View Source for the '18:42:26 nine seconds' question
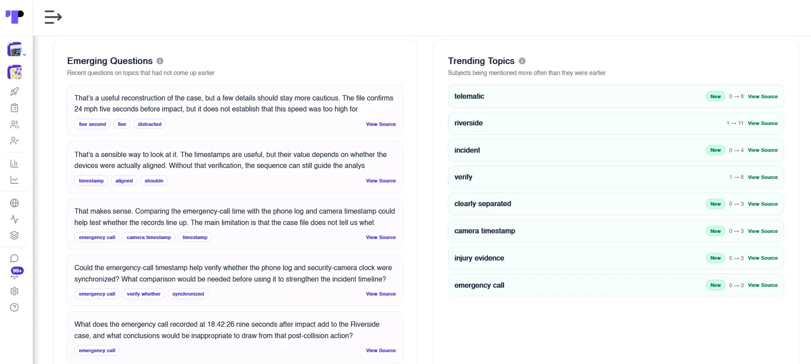This screenshot has width=811, height=364. click(x=381, y=351)
